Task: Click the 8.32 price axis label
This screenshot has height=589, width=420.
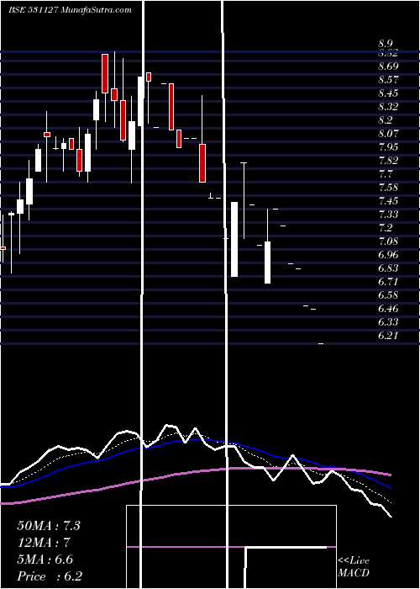Action: tap(388, 107)
